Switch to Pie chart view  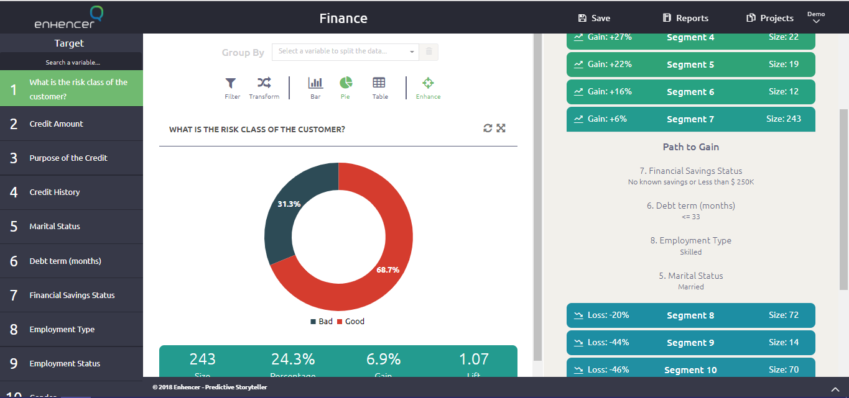(x=346, y=83)
